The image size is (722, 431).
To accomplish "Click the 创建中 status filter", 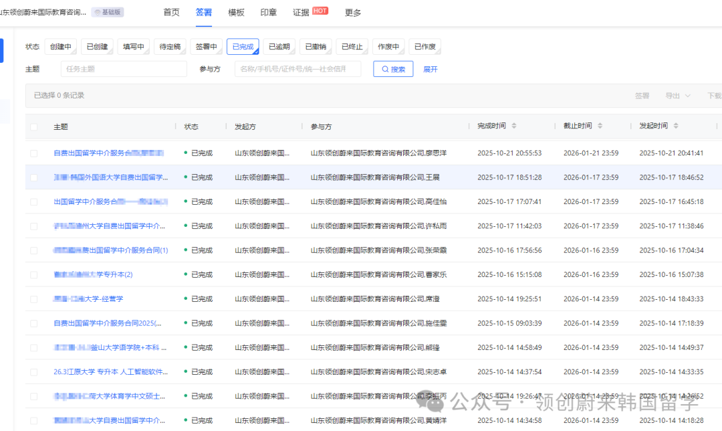I will (61, 46).
